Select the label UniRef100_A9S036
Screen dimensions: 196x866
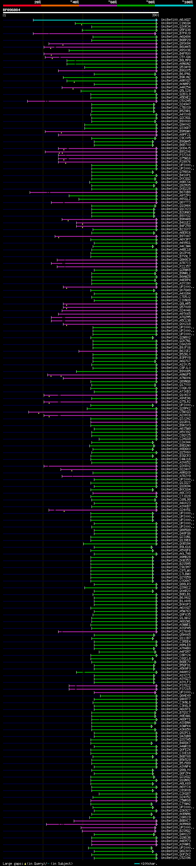tap(176, 50)
